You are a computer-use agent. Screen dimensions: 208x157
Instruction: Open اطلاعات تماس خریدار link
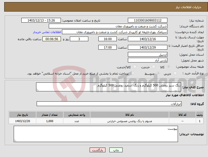coord(47,32)
